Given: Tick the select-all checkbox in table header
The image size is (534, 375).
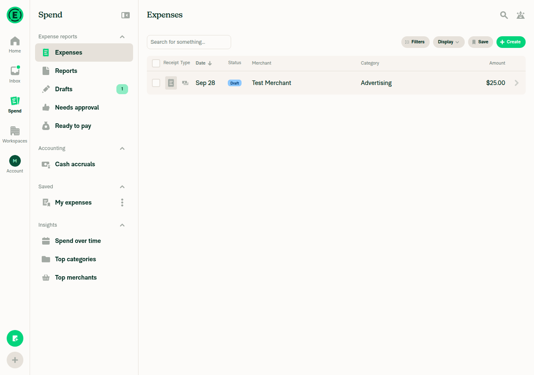Looking at the screenshot, I should (x=156, y=63).
